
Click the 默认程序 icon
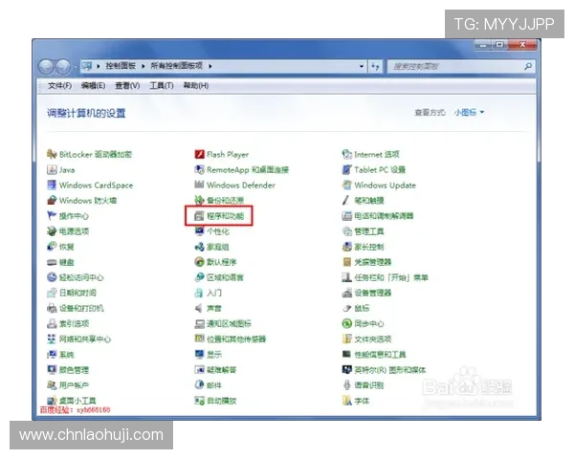click(x=199, y=262)
